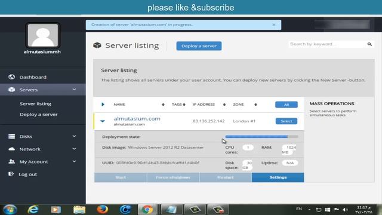Viewport: 382px width, 215px height.
Task: Click the deployment state progress bar
Action: [261, 137]
